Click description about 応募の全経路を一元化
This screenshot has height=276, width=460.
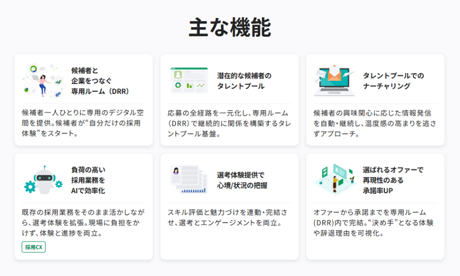229,123
